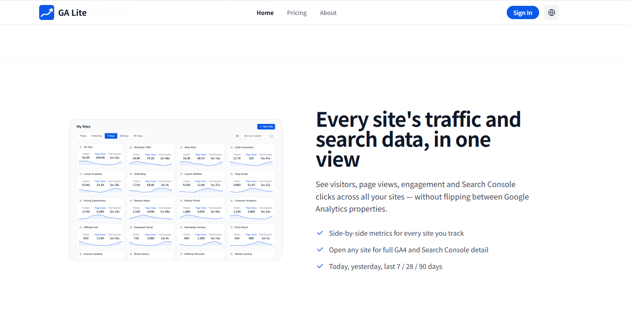Select the 7 Days range tab
Viewport: 630px width, 318px height.
[x=111, y=136]
